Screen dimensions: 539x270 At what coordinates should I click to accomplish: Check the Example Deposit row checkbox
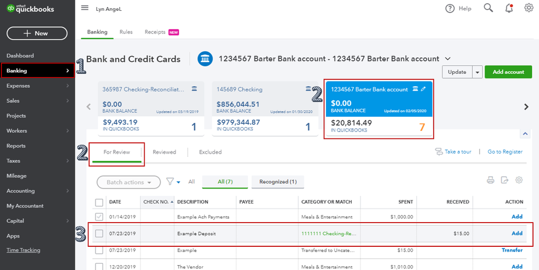point(99,233)
